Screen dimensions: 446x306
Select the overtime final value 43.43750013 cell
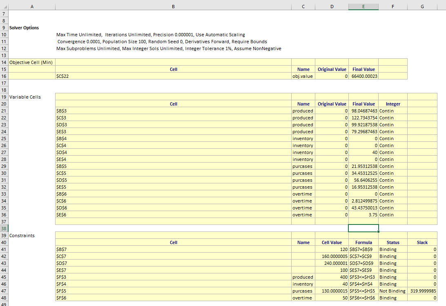[363, 208]
